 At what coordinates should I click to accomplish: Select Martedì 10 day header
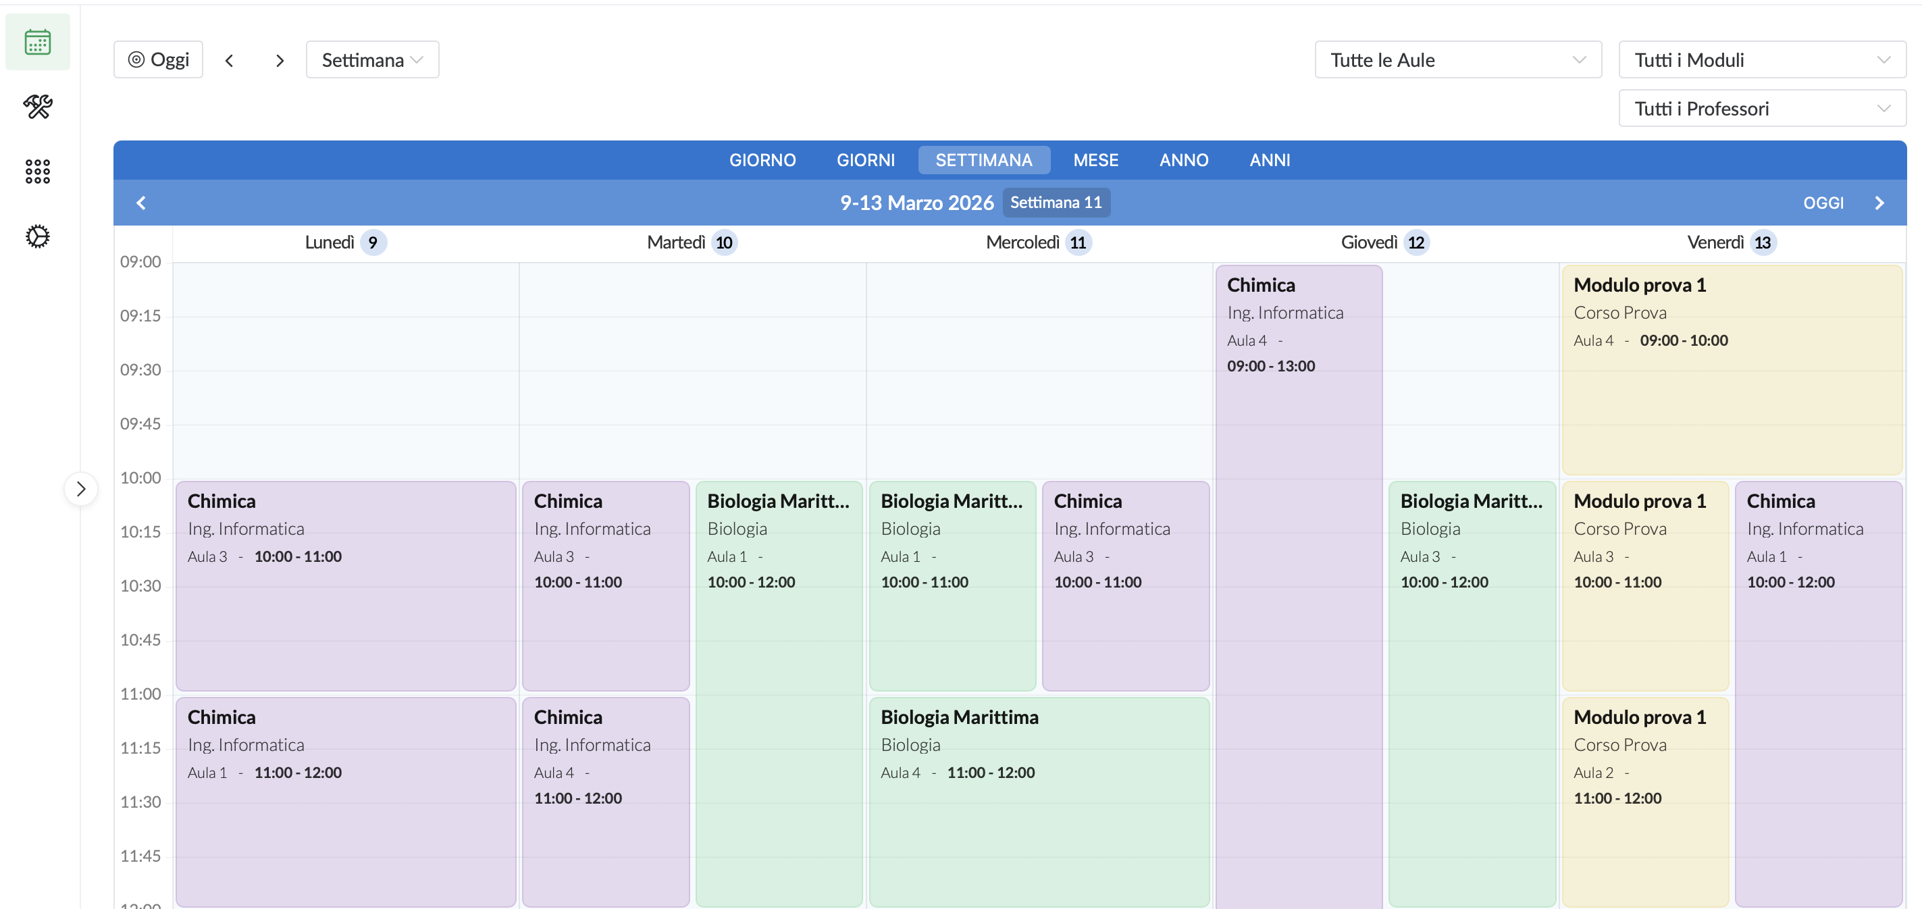click(x=692, y=242)
